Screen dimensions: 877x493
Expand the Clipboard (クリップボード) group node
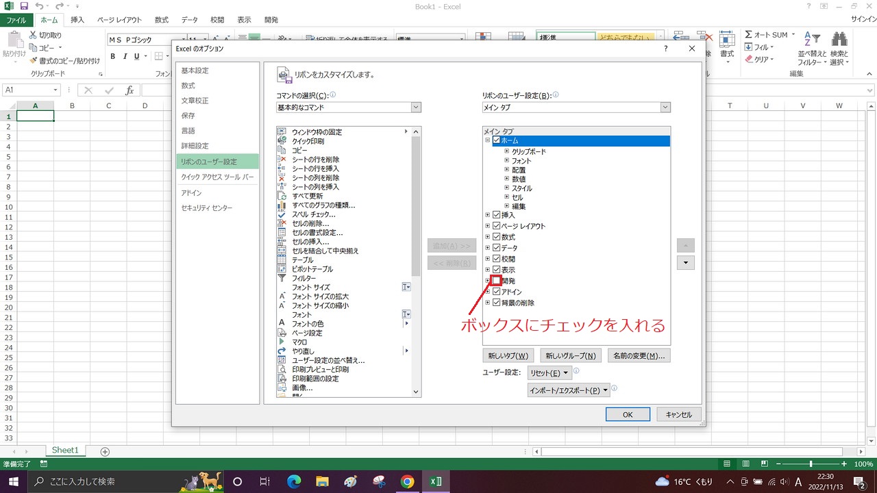click(x=507, y=151)
